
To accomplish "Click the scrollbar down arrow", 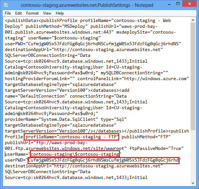I will coord(193,183).
